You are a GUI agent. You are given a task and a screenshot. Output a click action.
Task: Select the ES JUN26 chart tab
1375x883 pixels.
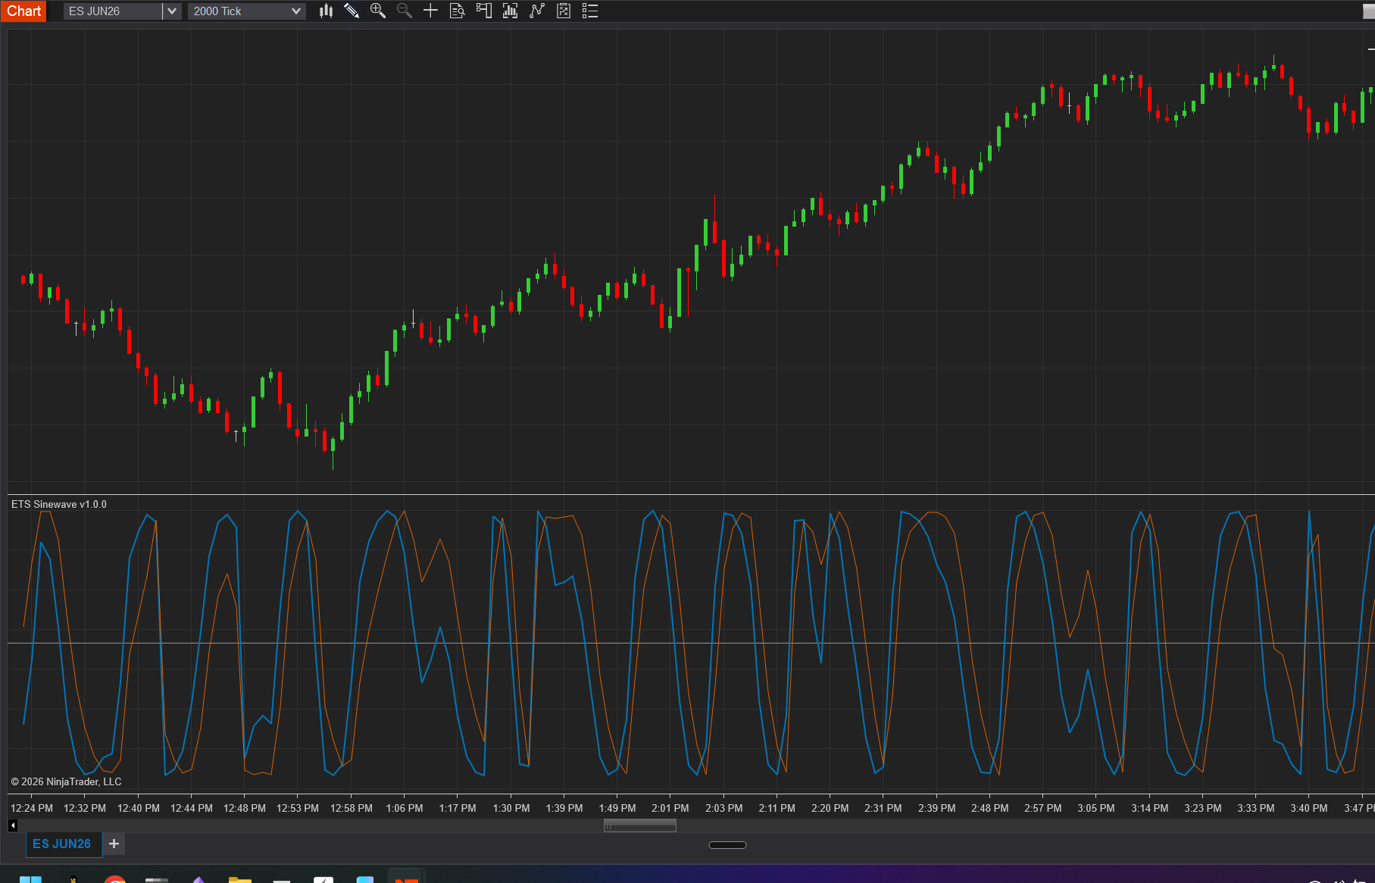(62, 844)
